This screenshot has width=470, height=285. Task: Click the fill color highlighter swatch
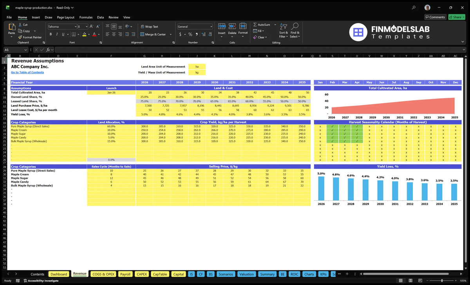coord(84,34)
